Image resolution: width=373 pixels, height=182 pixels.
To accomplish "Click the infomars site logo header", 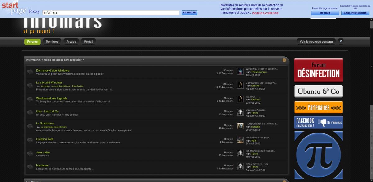I will (63, 26).
